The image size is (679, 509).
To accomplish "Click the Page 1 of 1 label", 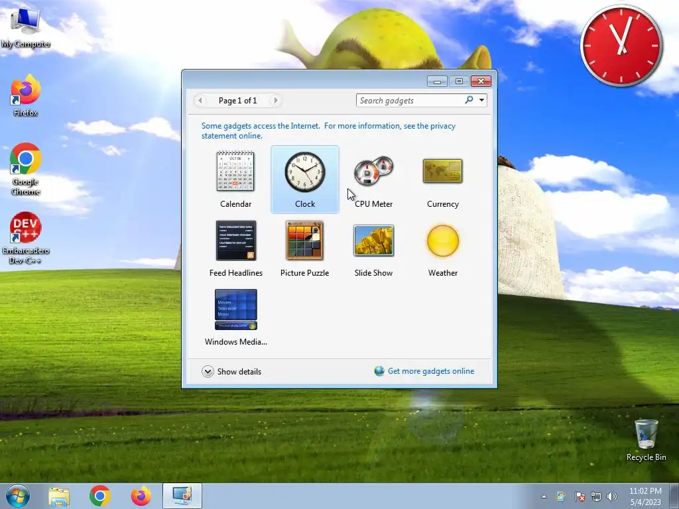I will click(x=238, y=101).
